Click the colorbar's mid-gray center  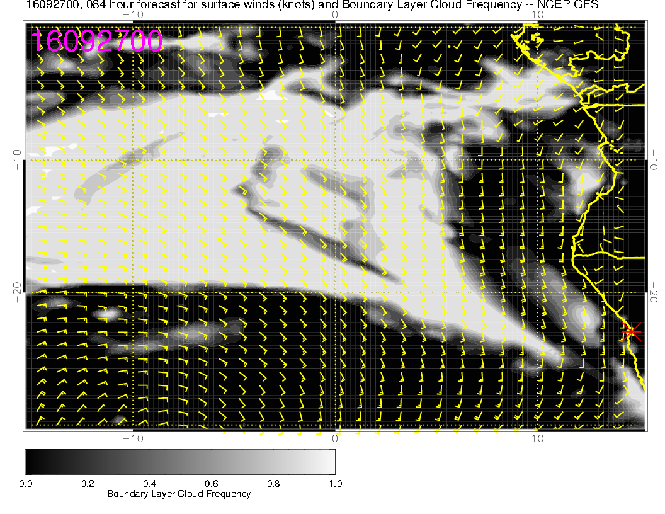(180, 461)
